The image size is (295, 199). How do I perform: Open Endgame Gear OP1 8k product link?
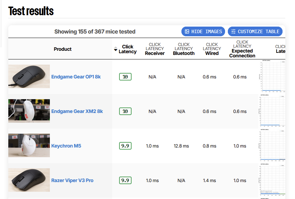76,77
